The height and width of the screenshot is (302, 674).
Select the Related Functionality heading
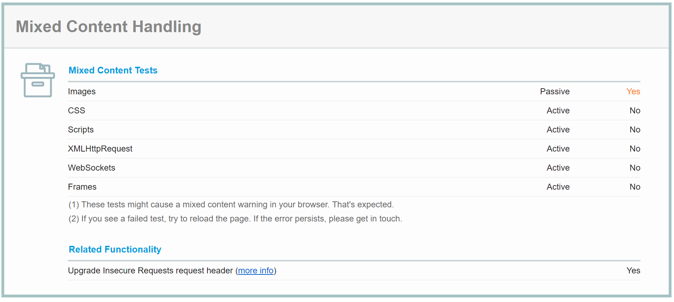tap(115, 249)
